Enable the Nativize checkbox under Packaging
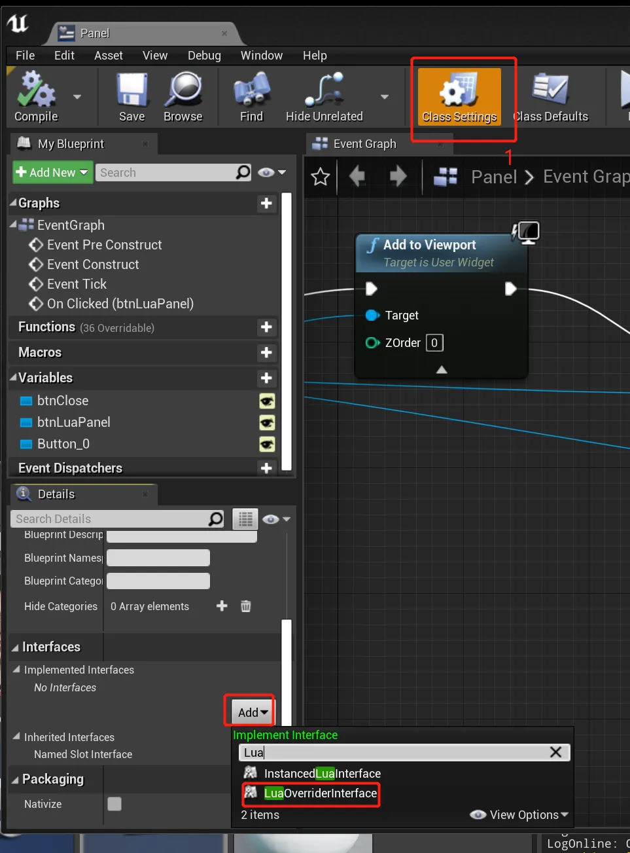The image size is (630, 853). tap(114, 804)
